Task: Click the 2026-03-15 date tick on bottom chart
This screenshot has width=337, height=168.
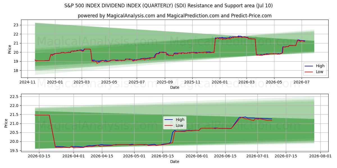Action: click(39, 157)
